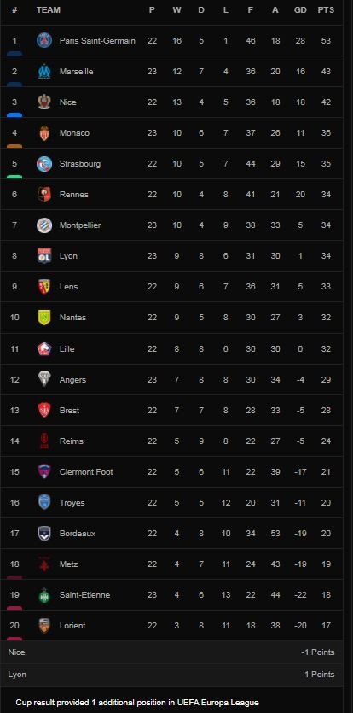
Task: Click the blue qualification marker under rank 3
Action: [14, 115]
